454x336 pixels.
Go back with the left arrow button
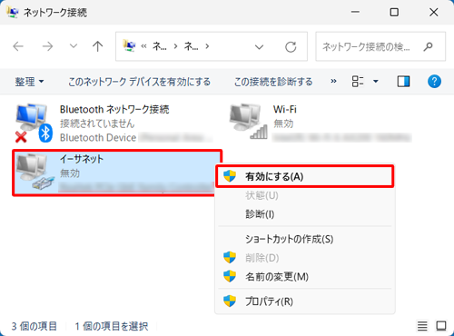pyautogui.click(x=18, y=46)
